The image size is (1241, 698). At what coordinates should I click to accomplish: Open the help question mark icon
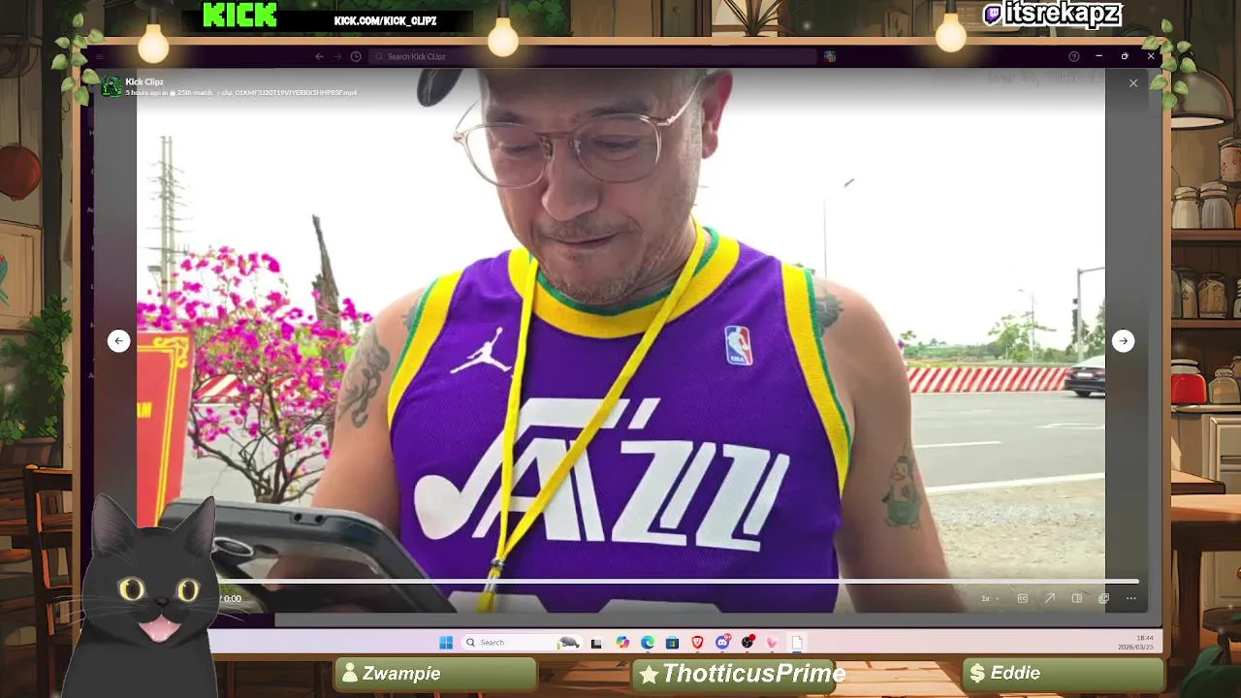coord(1073,56)
